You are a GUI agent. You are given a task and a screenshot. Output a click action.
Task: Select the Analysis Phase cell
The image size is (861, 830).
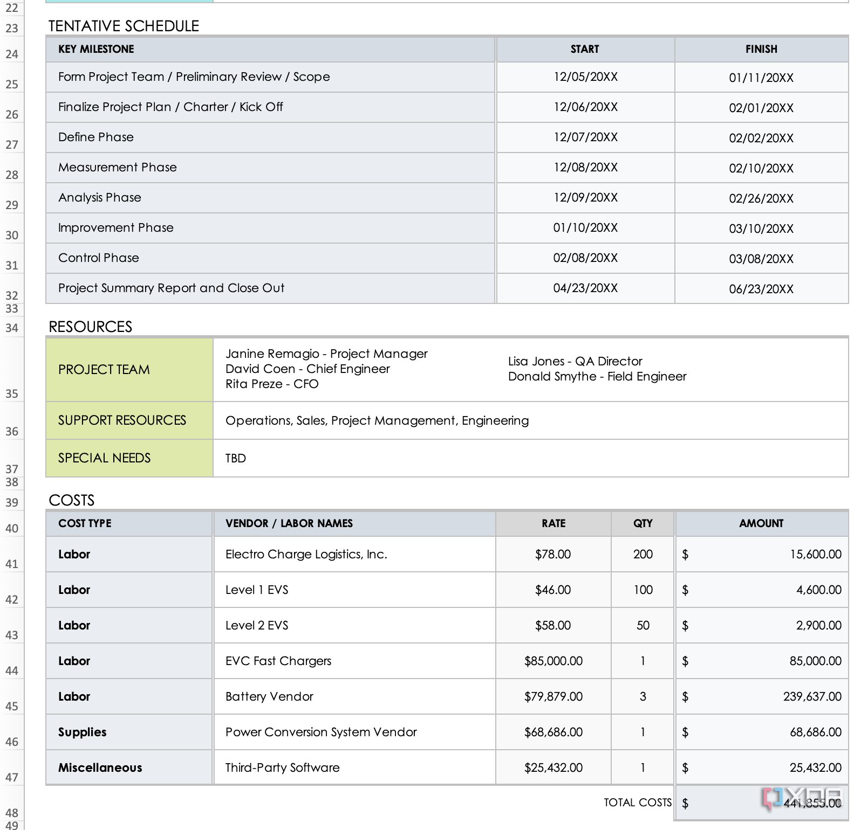(x=270, y=198)
